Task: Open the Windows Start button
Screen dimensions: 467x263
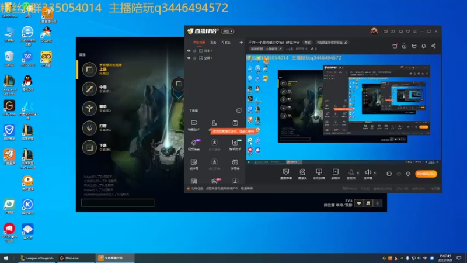Action: pos(6,258)
